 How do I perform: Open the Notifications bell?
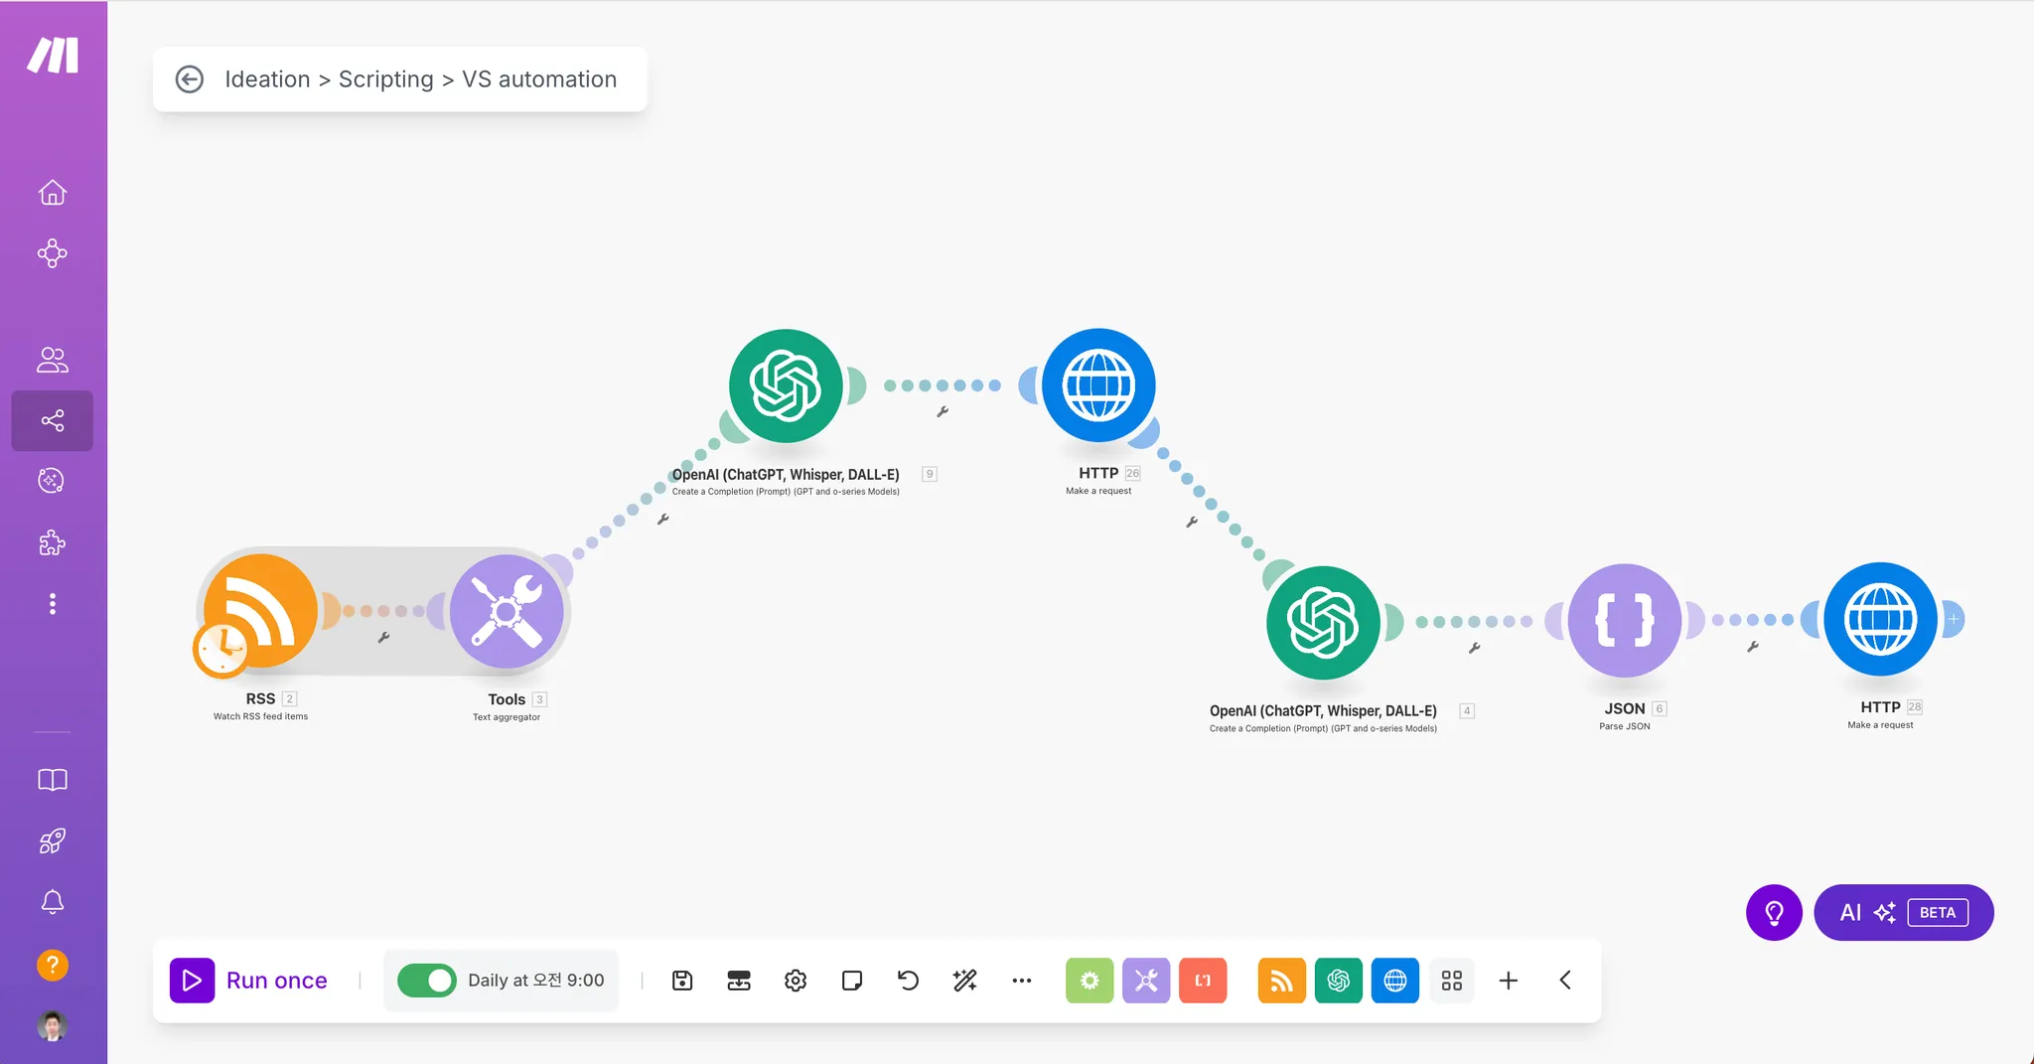click(53, 902)
